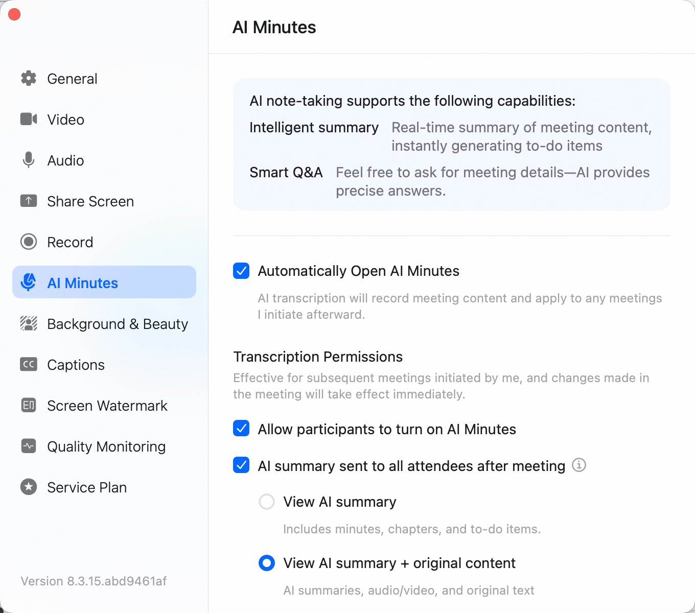Toggle AI summary sent to all attendees checkbox

click(x=241, y=465)
